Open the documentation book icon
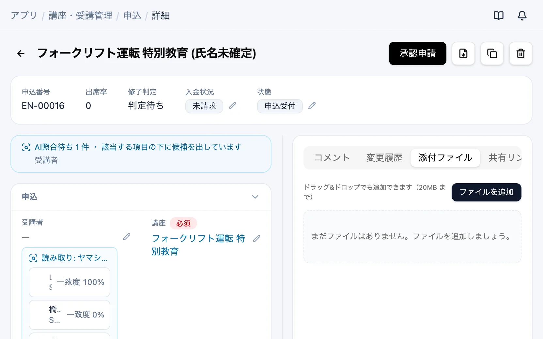This screenshot has width=543, height=339. tap(499, 15)
